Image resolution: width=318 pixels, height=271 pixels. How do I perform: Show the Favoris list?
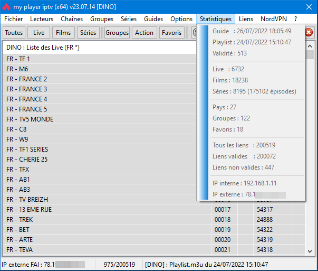171,33
